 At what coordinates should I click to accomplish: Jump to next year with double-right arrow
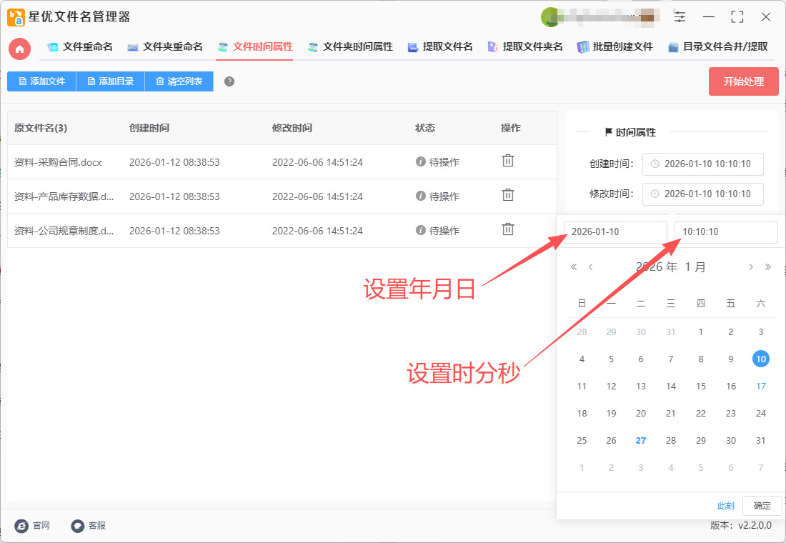768,267
